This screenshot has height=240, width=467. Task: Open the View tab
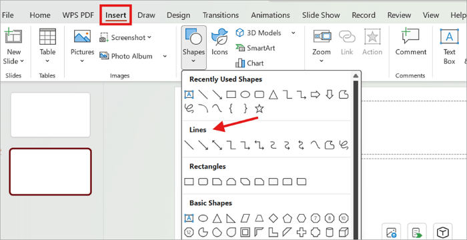pos(431,15)
